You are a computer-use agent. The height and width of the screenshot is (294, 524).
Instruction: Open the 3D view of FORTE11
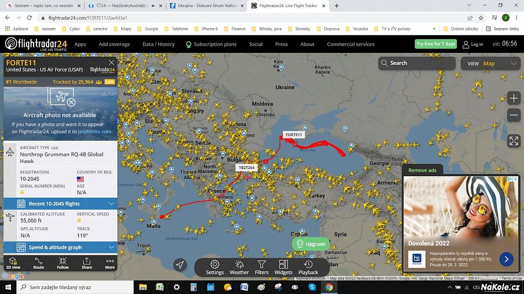13,263
